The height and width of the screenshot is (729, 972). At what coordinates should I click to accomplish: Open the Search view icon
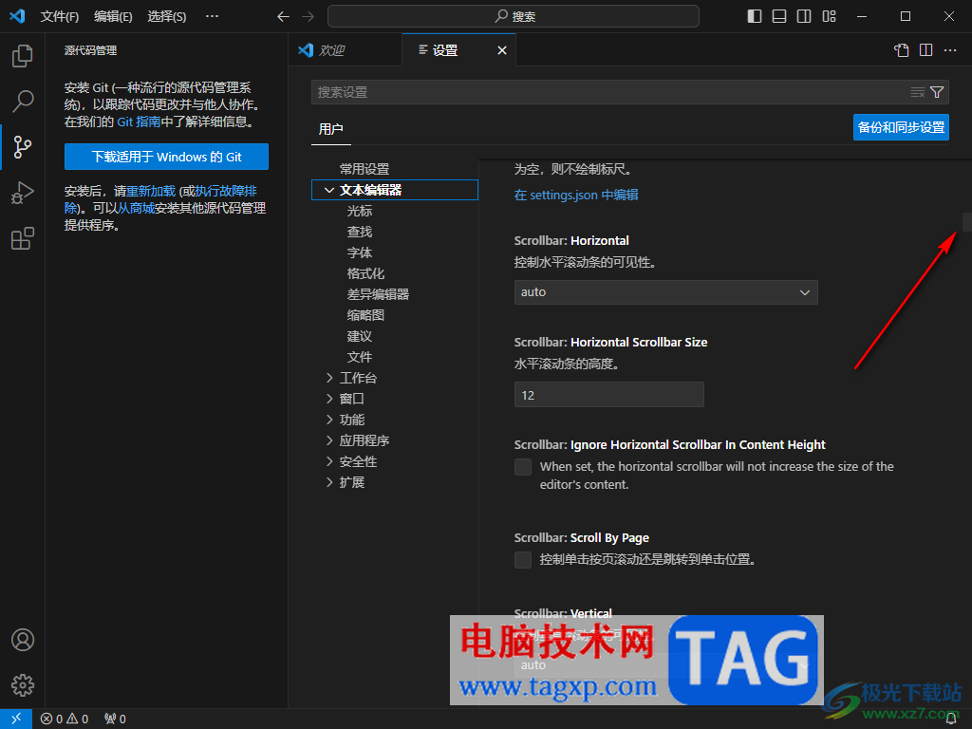23,101
